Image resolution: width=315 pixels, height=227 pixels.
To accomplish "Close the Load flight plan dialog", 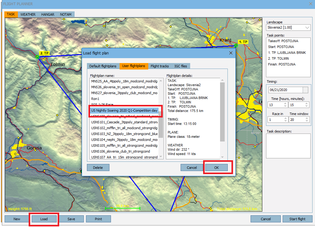I will point(231,53).
